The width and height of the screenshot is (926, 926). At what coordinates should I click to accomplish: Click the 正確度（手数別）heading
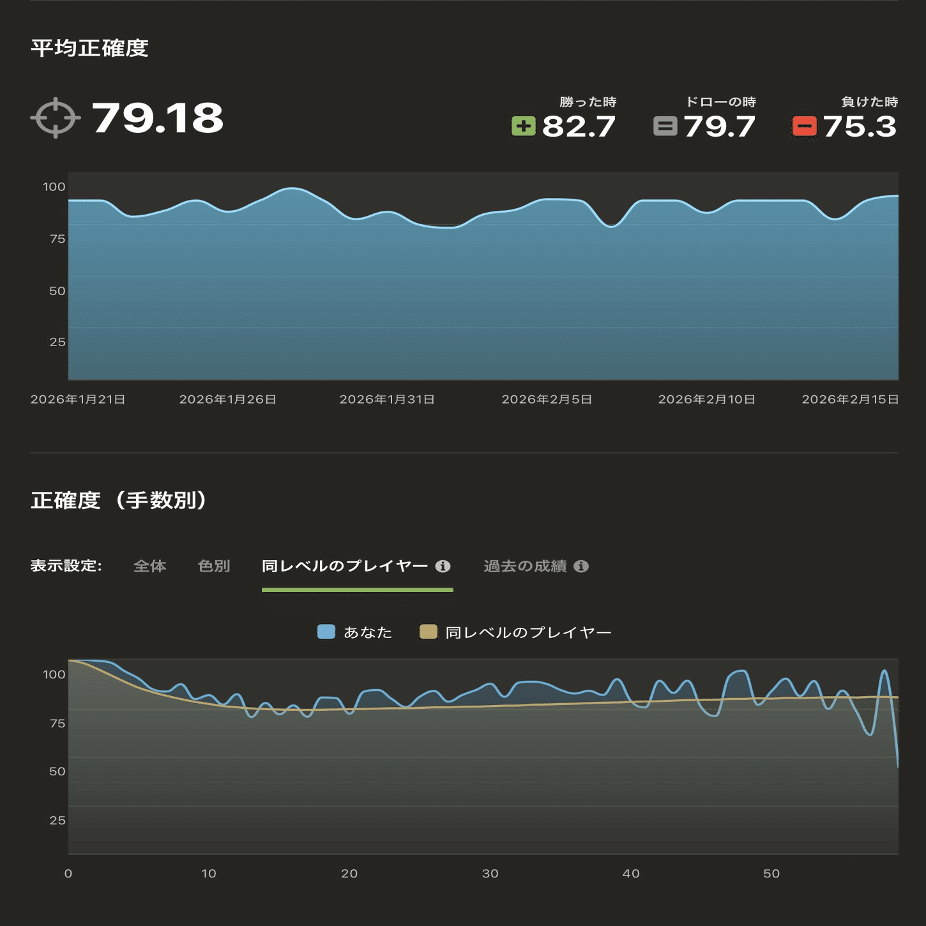(119, 500)
